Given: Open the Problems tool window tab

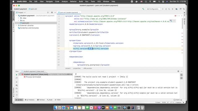Looking at the screenshot, I should 30,100.
